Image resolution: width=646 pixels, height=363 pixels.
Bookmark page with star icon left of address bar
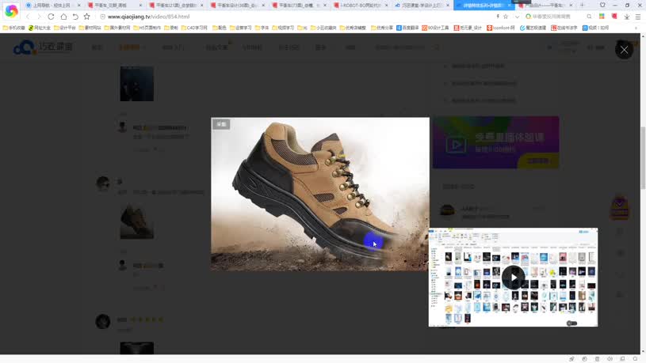tap(86, 17)
